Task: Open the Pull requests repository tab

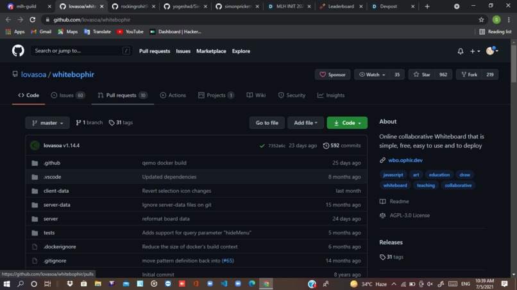Action: (x=123, y=95)
